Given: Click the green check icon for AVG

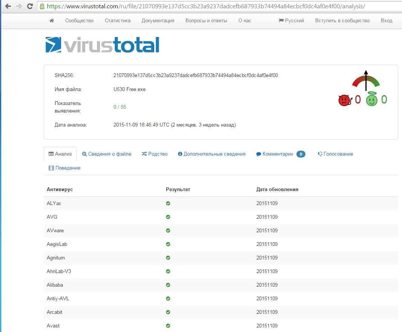Looking at the screenshot, I should pos(168,217).
